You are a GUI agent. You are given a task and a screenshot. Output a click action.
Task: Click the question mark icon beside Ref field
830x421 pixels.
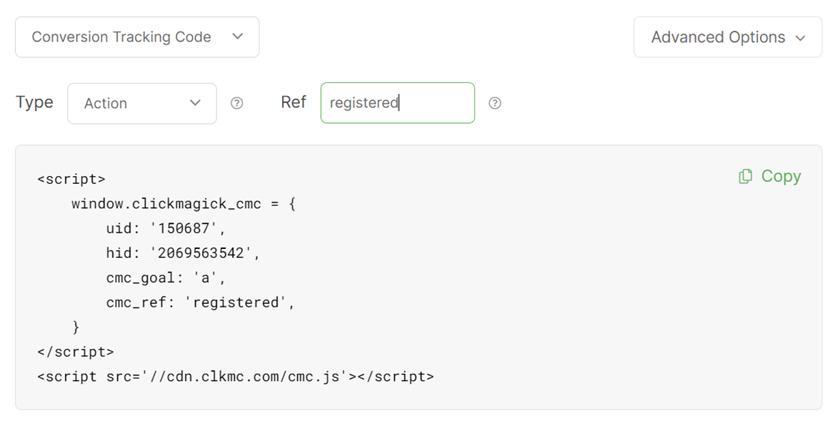tap(495, 104)
